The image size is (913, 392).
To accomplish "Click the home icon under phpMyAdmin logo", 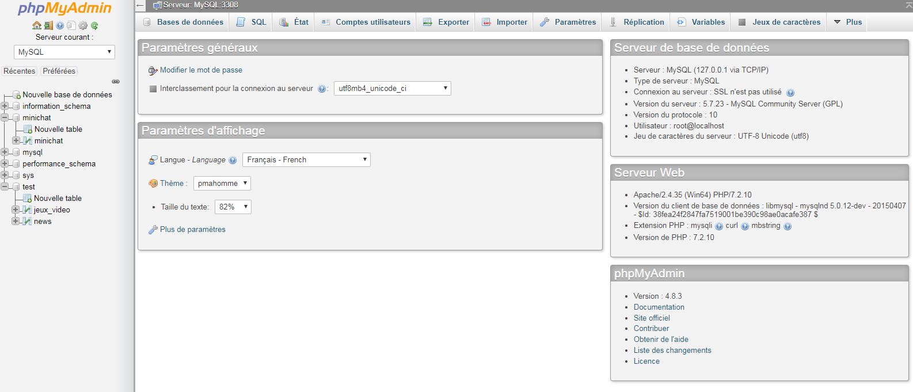I will click(37, 25).
